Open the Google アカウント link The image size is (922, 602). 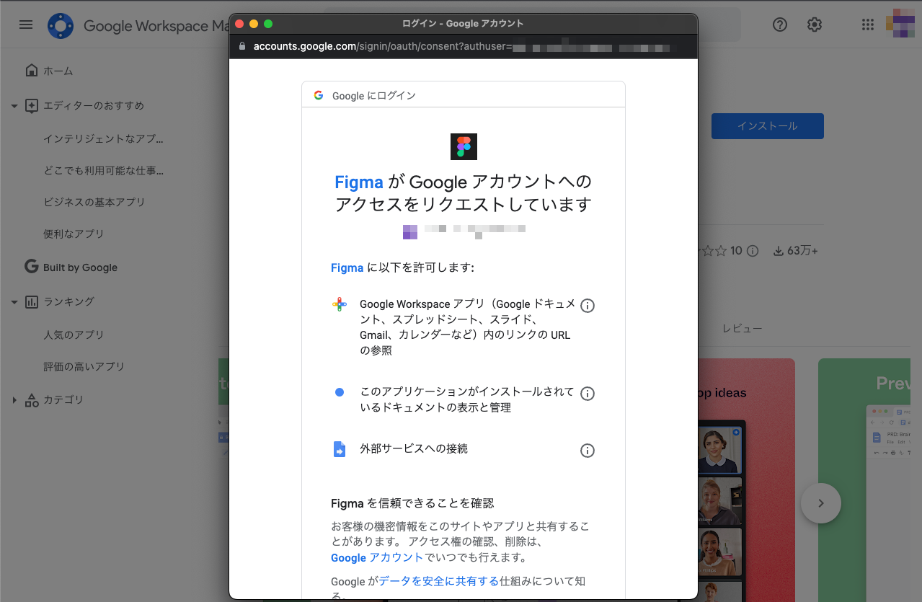pyautogui.click(x=377, y=557)
